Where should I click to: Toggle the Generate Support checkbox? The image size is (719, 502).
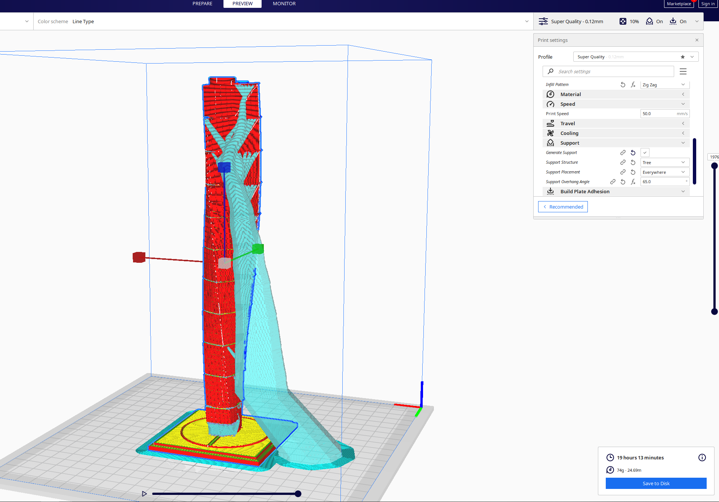click(645, 153)
